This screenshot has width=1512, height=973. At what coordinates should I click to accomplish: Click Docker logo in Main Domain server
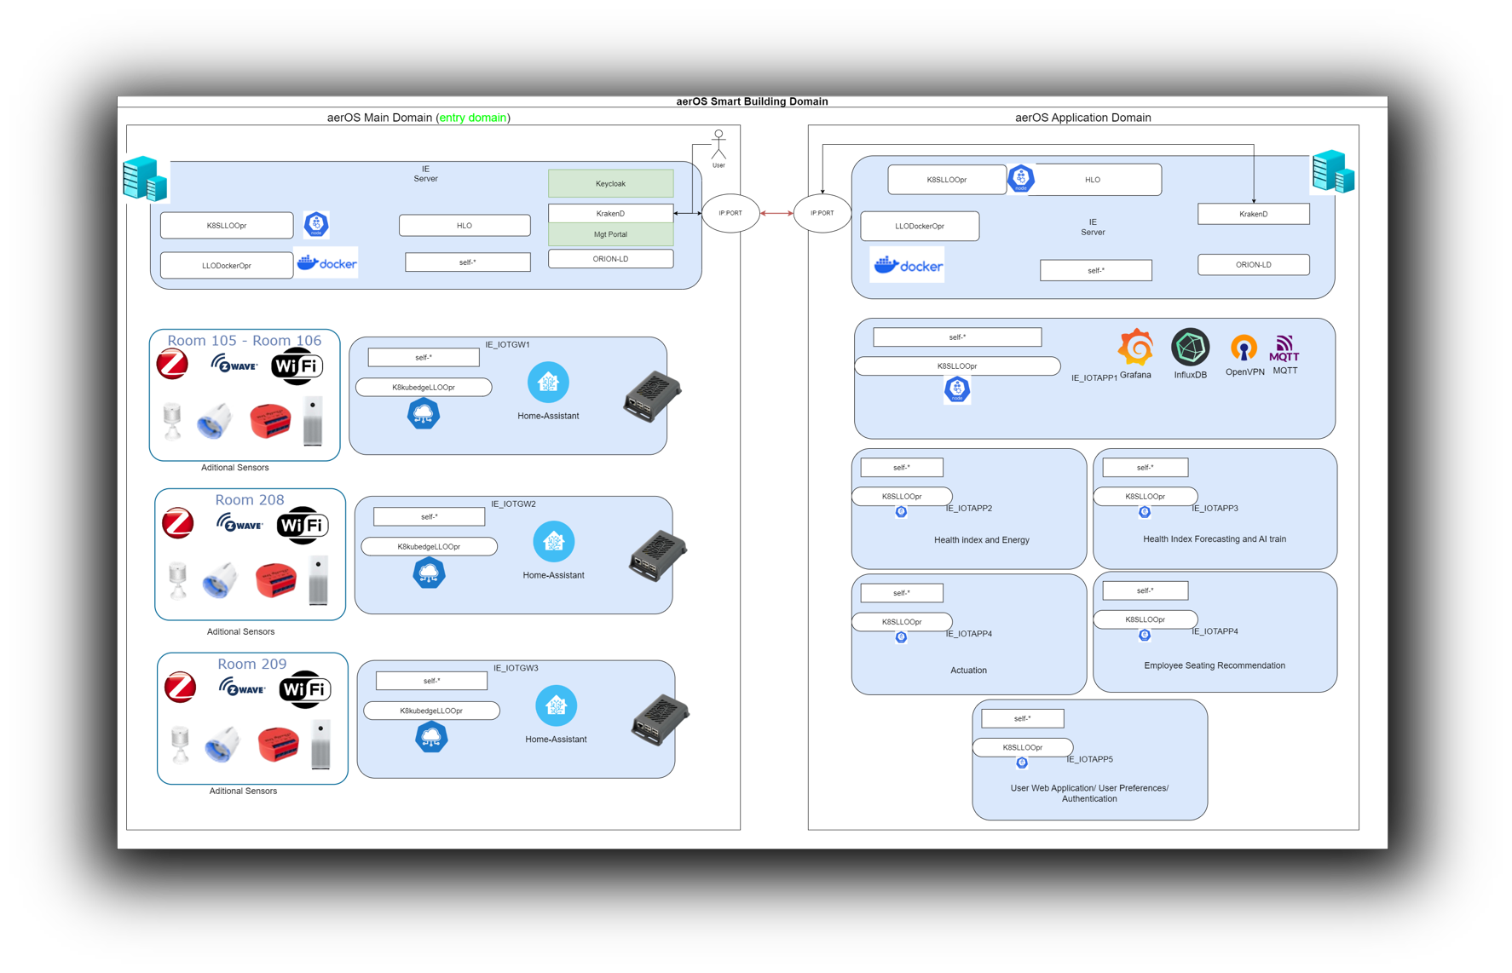click(x=326, y=263)
